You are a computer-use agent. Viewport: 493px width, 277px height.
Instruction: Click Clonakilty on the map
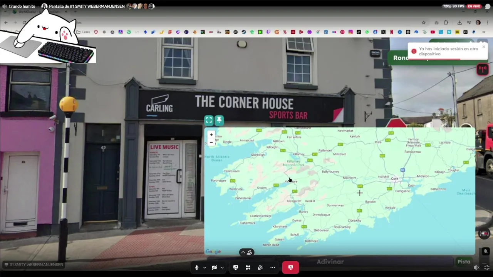pyautogui.click(x=354, y=220)
